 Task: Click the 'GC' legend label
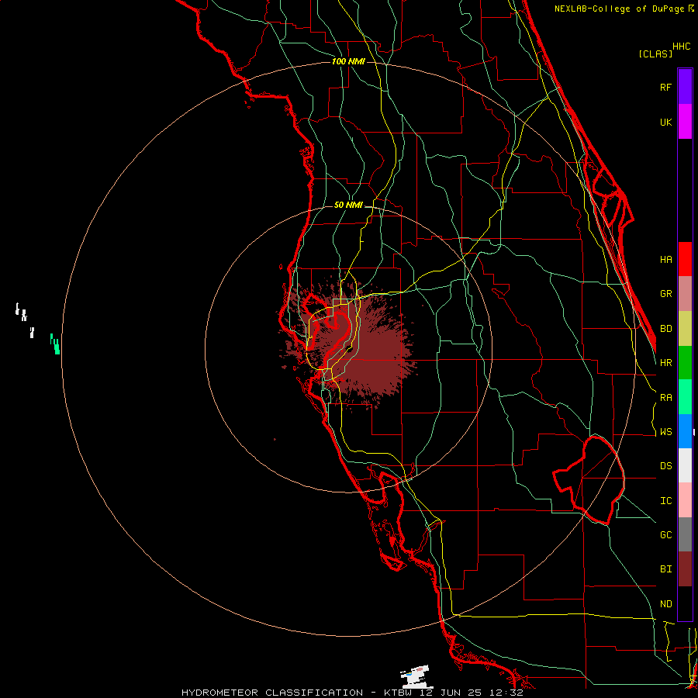pyautogui.click(x=665, y=535)
